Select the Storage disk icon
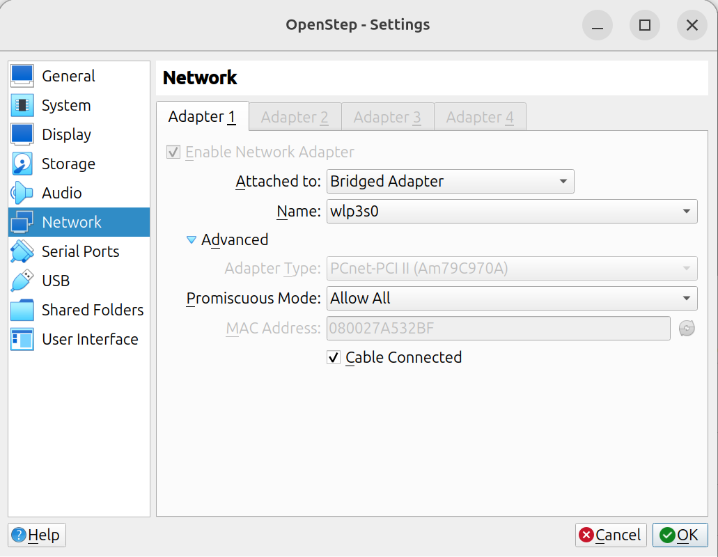718x557 pixels. tap(22, 164)
